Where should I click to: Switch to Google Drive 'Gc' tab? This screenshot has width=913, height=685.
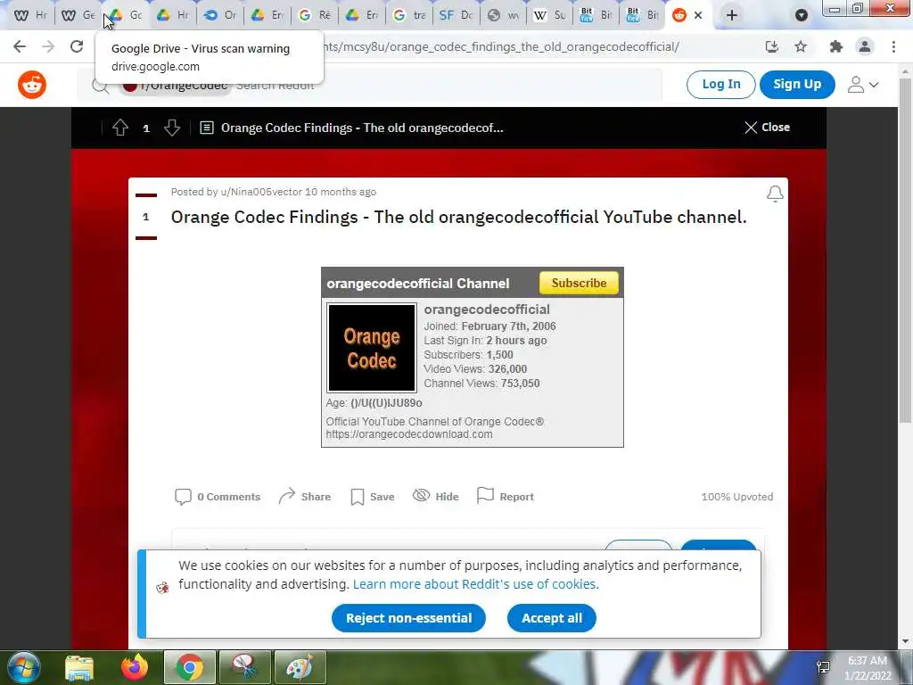[126, 15]
